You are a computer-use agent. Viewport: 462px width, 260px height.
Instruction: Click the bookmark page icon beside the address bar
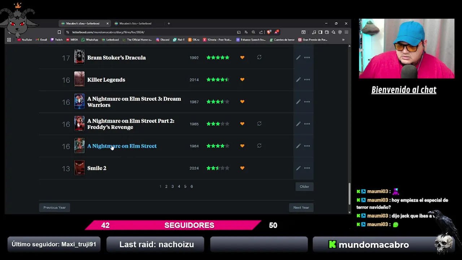tap(59, 32)
